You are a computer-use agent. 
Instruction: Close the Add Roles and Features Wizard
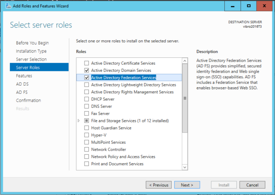(264, 6)
